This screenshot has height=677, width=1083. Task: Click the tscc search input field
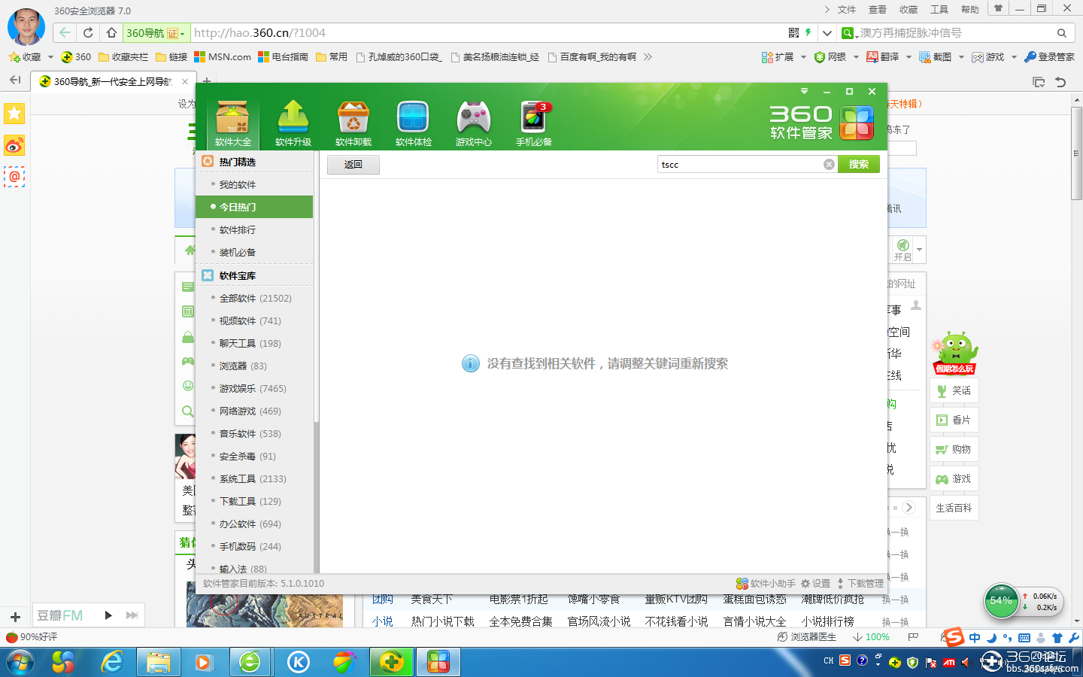pos(737,165)
